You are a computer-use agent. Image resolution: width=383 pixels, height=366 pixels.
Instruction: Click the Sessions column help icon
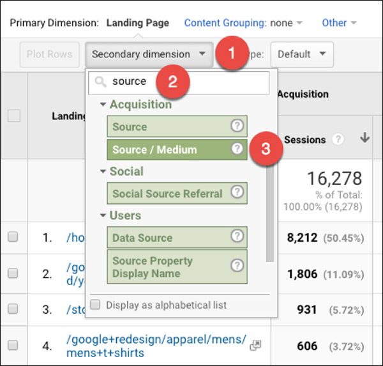[338, 140]
